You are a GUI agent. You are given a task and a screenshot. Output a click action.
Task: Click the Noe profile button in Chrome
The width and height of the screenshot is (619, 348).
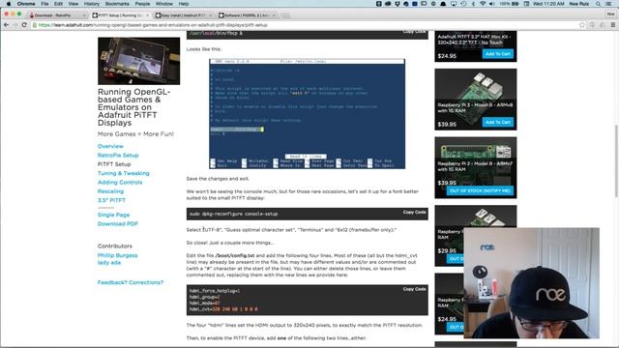(610, 14)
